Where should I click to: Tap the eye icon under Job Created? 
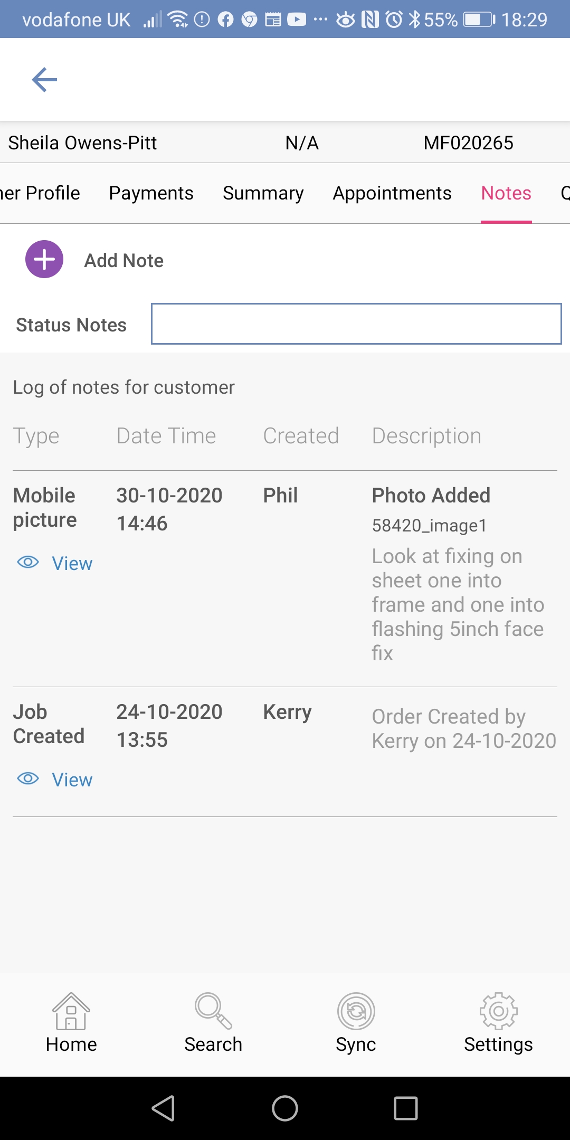tap(28, 778)
